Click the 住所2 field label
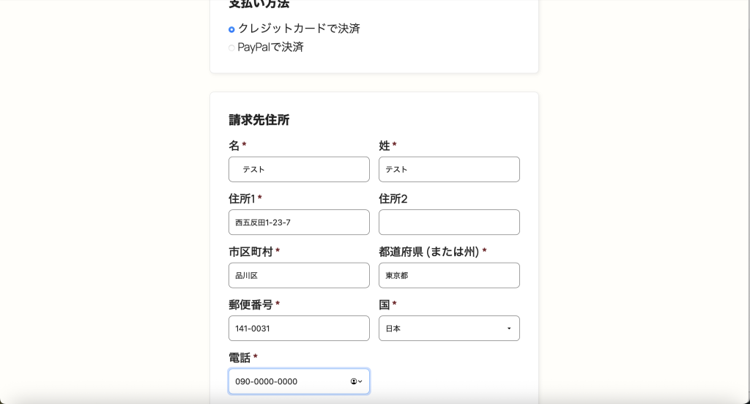 point(393,198)
